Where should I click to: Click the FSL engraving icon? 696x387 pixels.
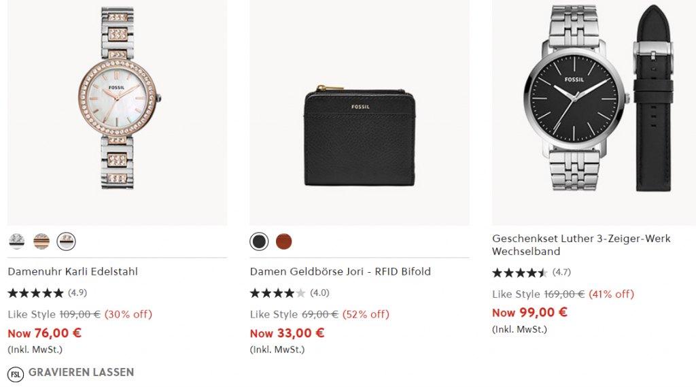[x=15, y=373]
